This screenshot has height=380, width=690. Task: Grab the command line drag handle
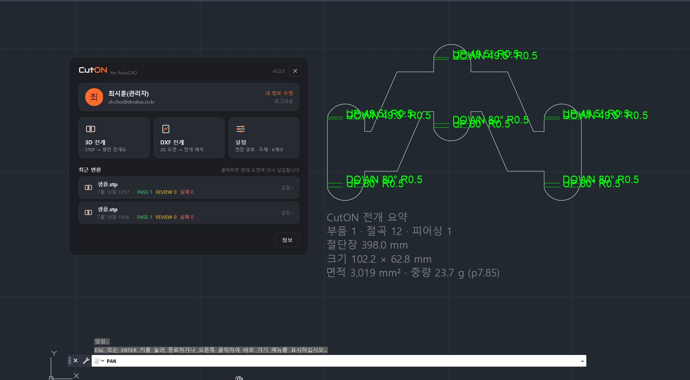coord(70,361)
